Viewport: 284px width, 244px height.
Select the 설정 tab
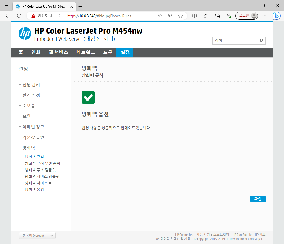click(125, 52)
